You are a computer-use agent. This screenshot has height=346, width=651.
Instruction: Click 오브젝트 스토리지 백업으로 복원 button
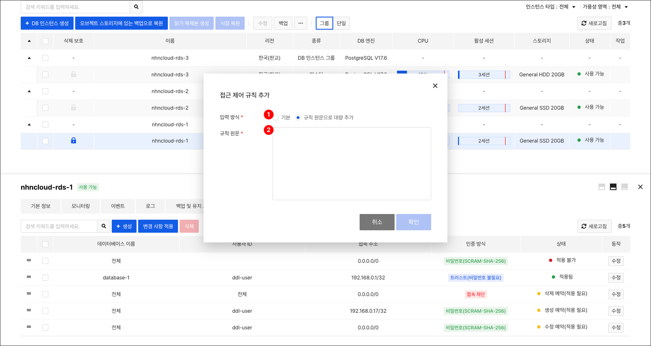click(x=122, y=23)
